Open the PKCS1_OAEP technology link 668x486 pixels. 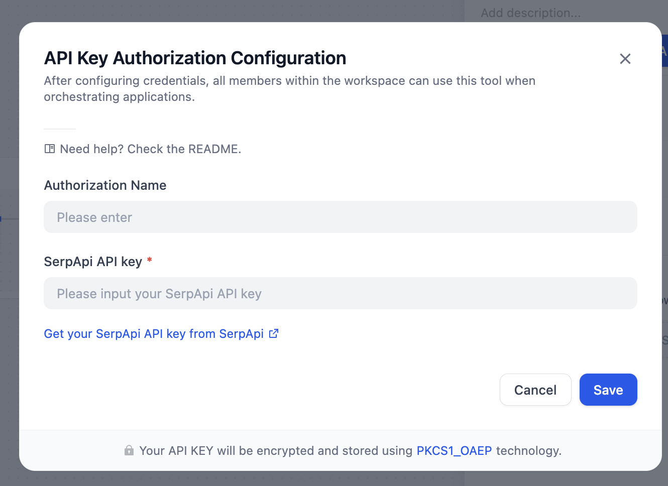click(x=454, y=450)
